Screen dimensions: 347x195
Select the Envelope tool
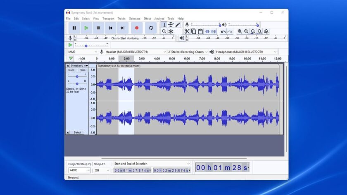coord(171,25)
